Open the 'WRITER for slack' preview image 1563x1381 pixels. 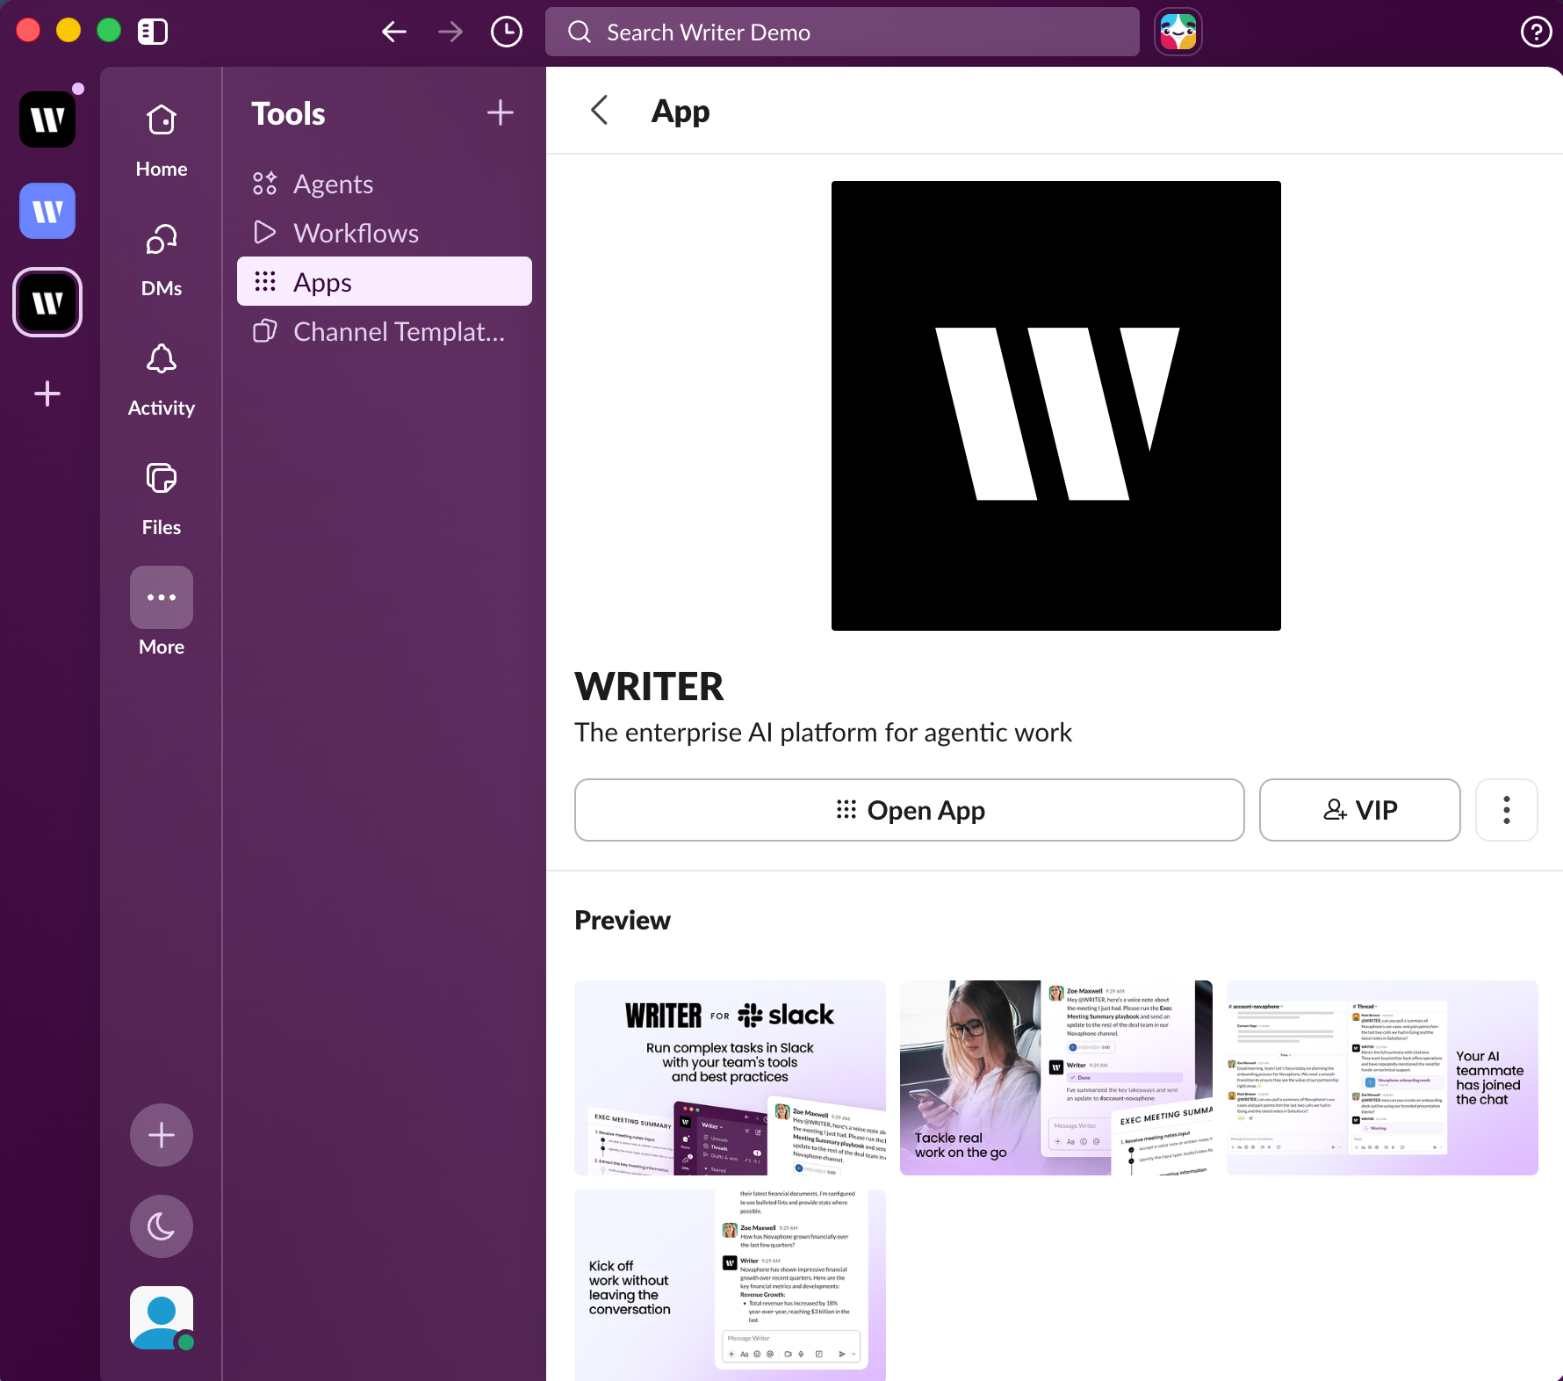(731, 1078)
